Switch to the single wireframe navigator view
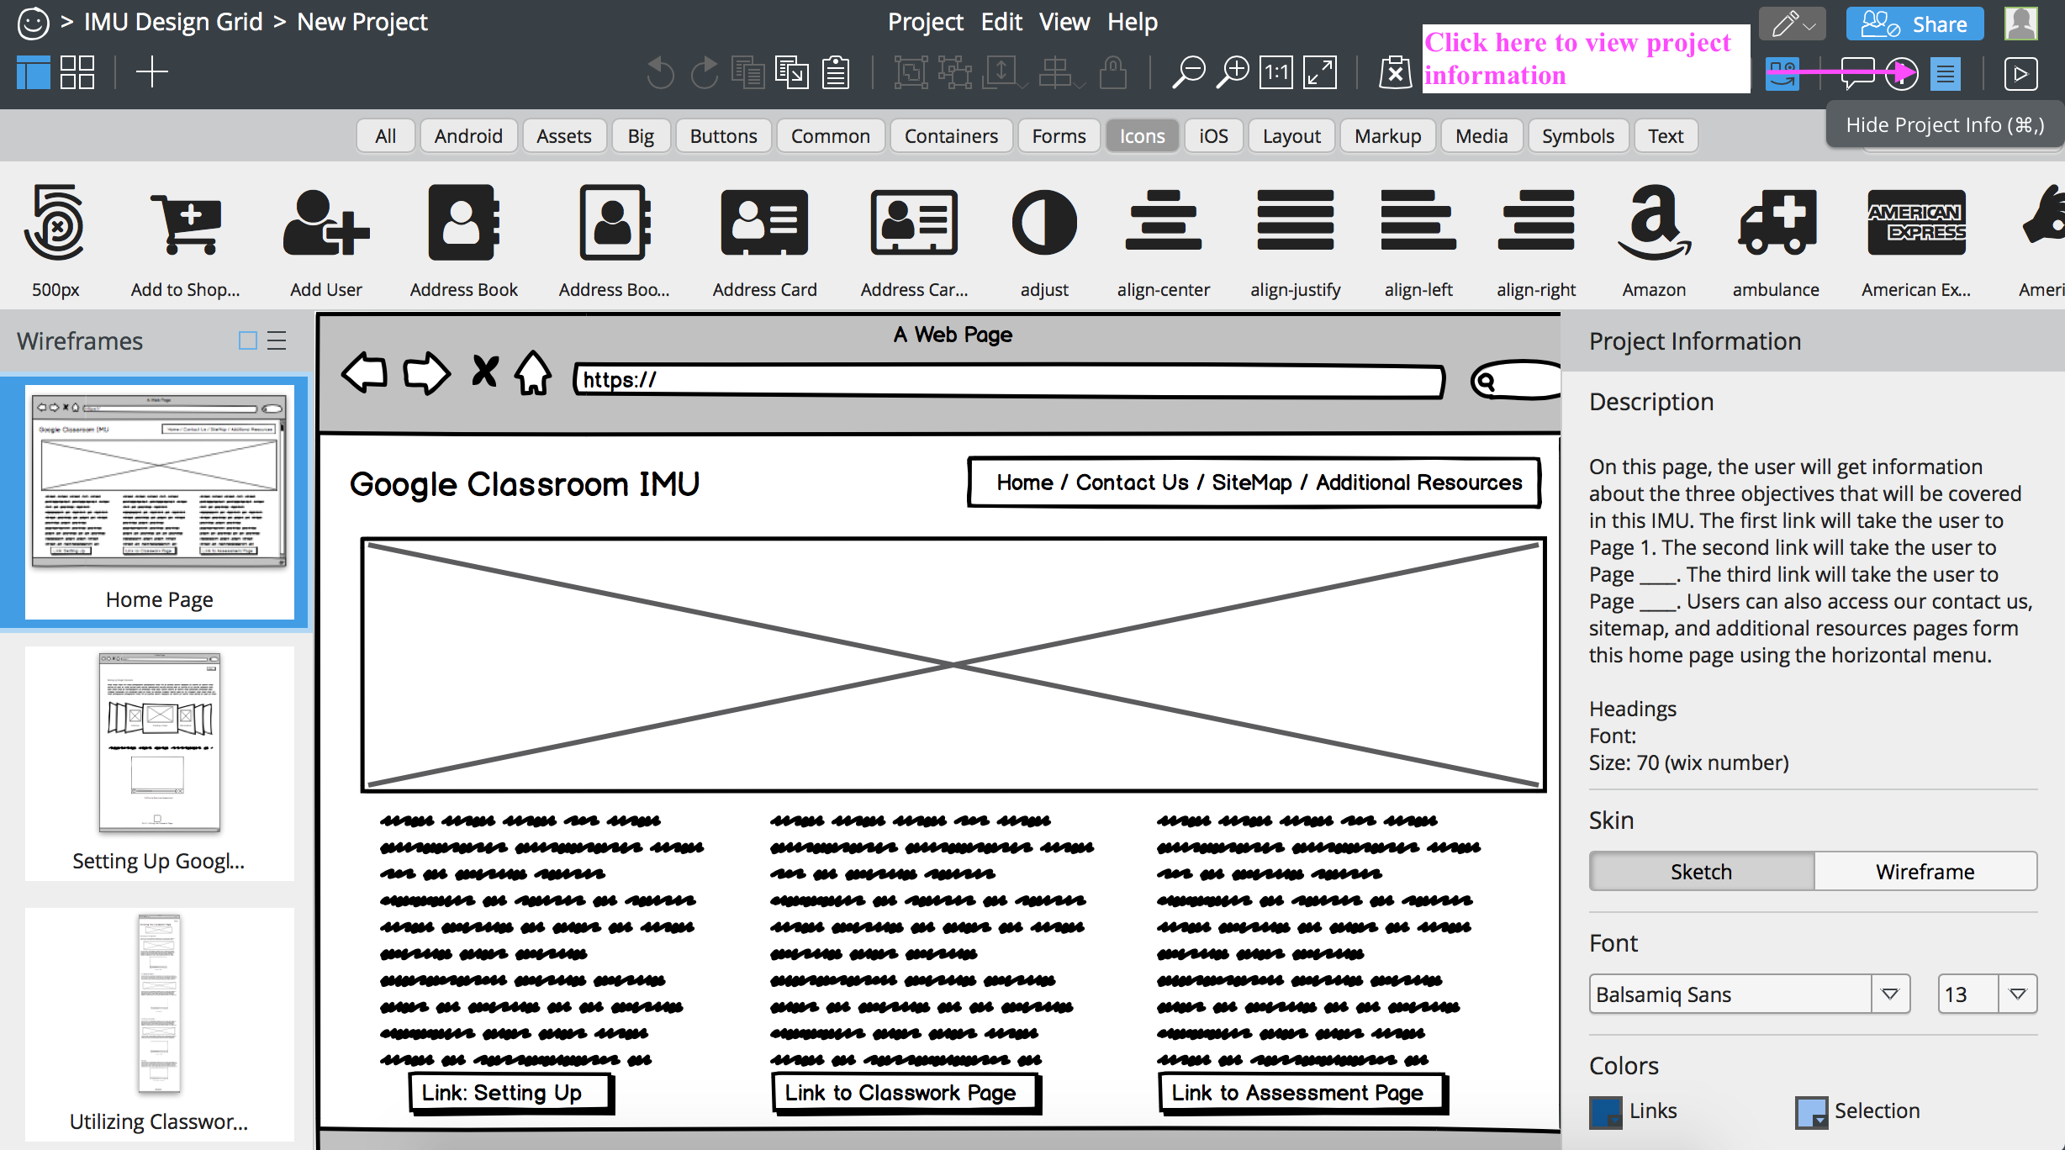 tap(34, 73)
